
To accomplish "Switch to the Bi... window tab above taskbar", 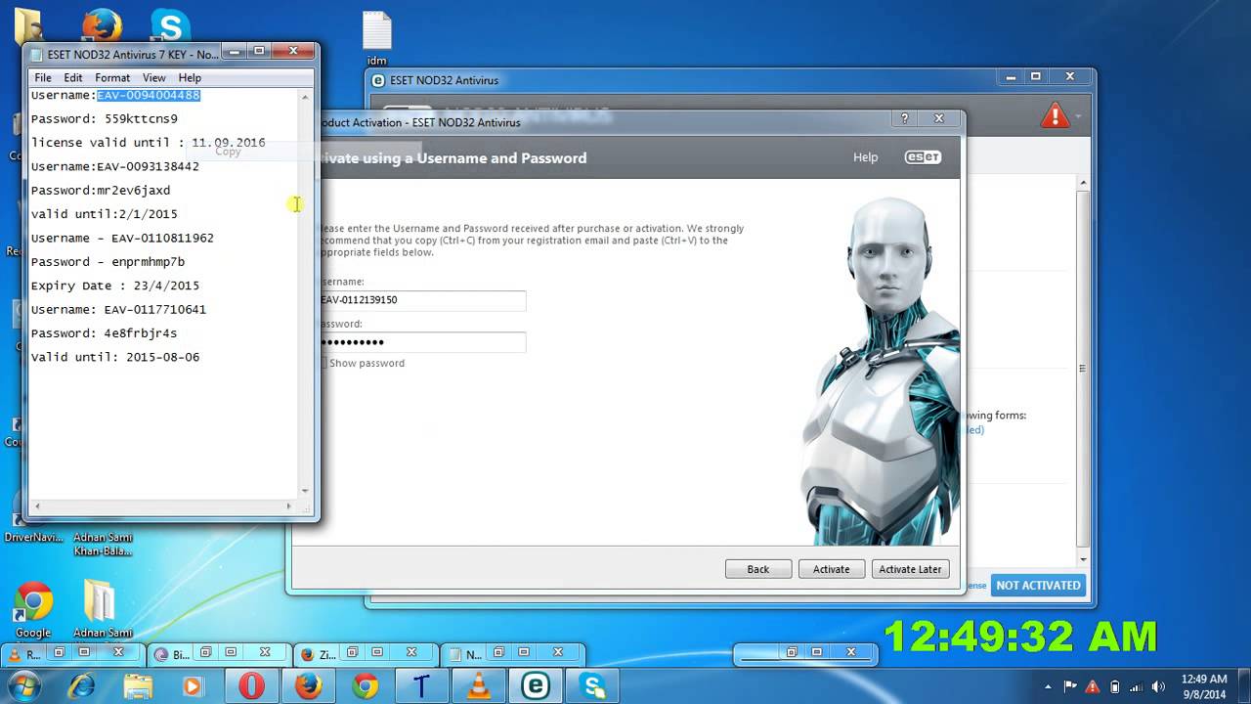I will pos(218,653).
